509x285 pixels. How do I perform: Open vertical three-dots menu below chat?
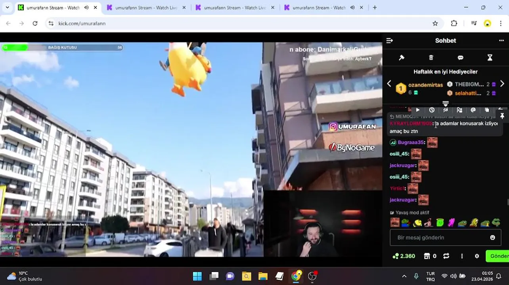click(x=462, y=256)
